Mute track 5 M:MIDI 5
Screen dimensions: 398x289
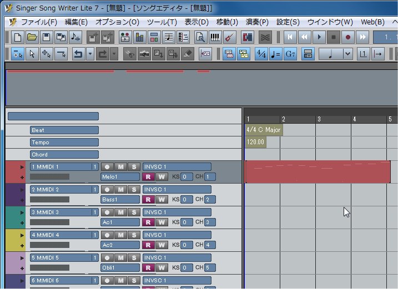[121, 258]
